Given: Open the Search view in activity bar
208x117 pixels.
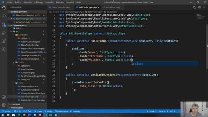Looking at the screenshot, I should click(x=4, y=16).
